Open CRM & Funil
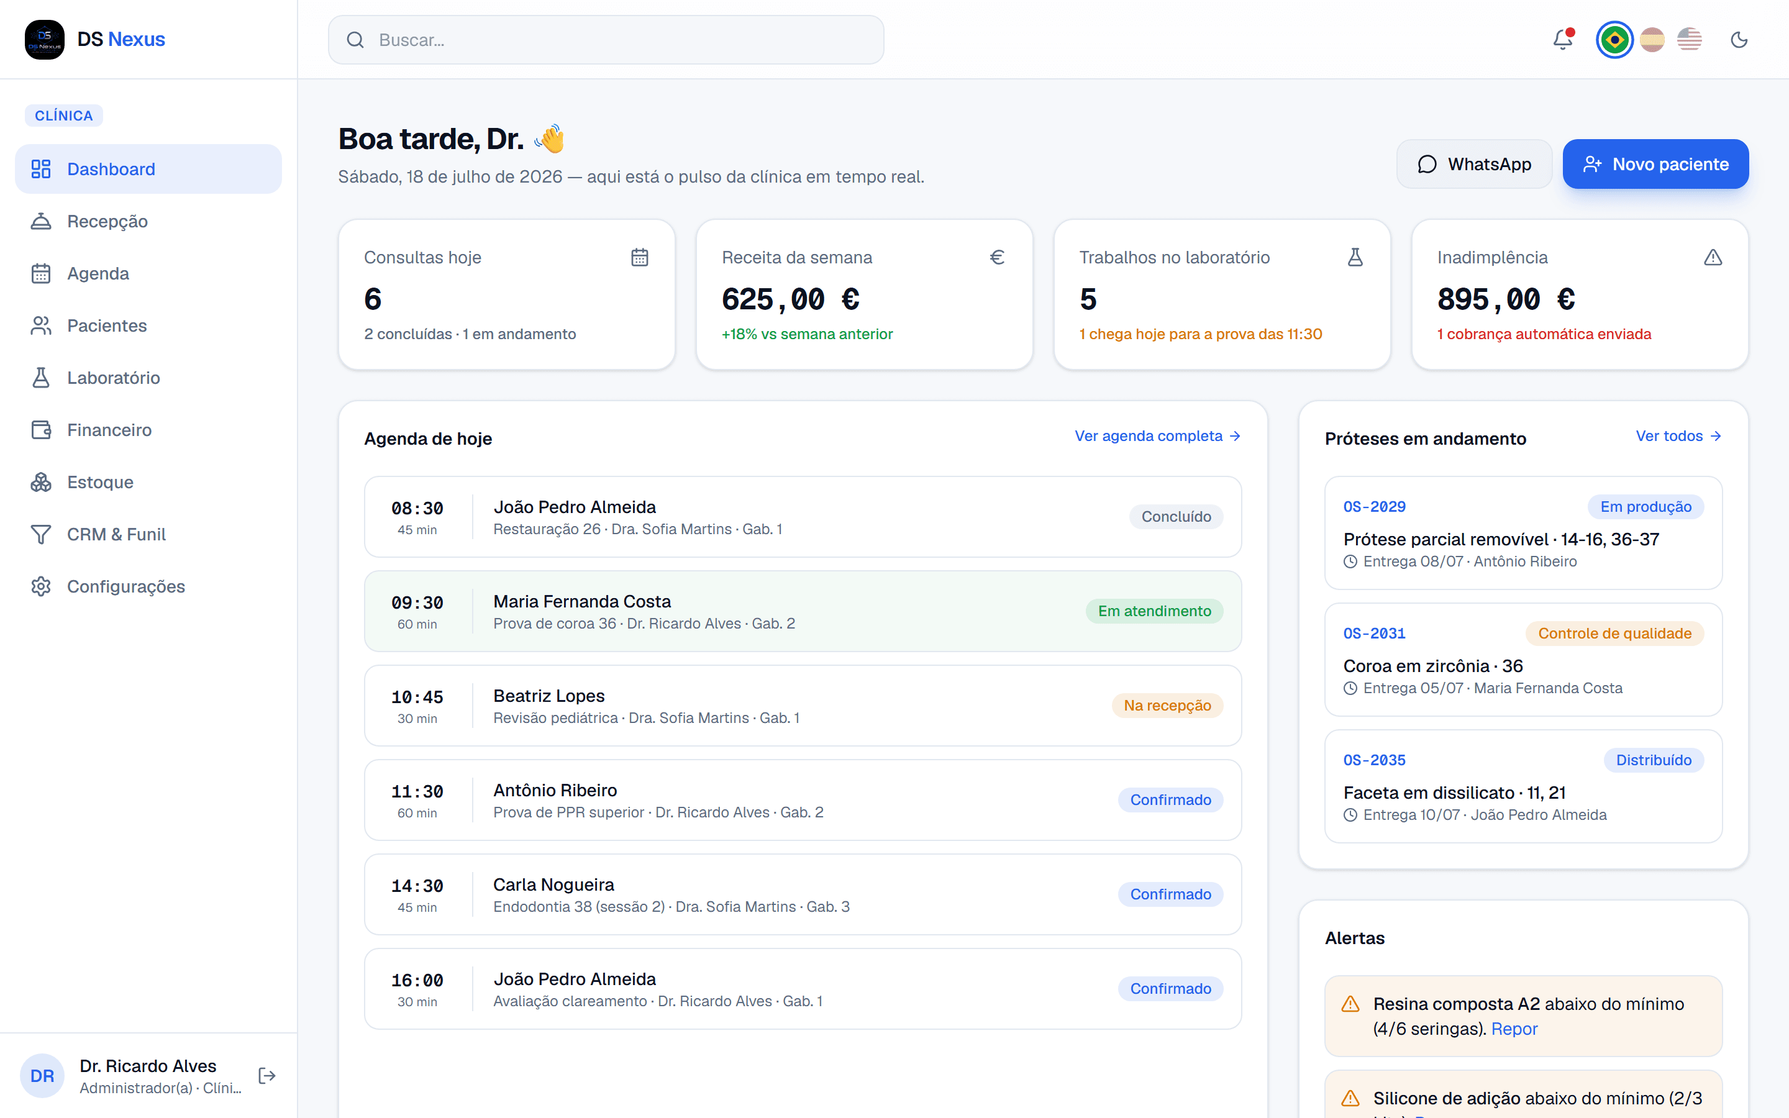 (x=148, y=534)
